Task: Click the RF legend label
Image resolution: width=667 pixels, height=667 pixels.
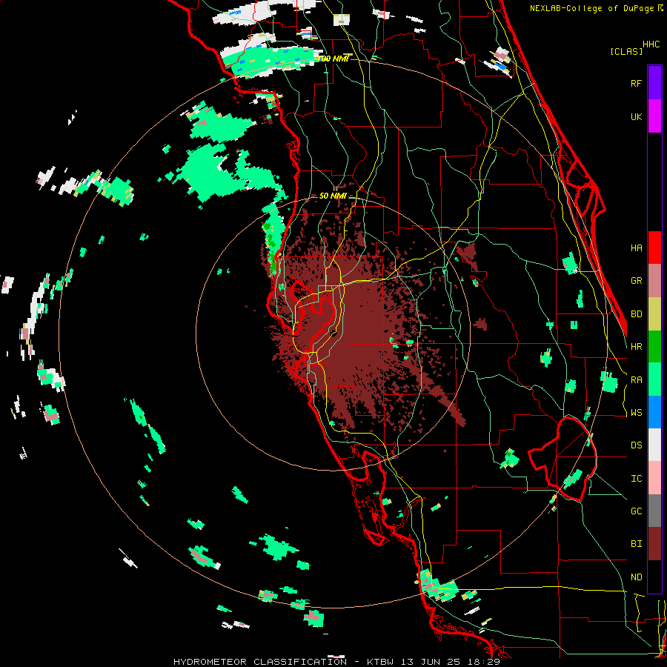Action: pyautogui.click(x=636, y=83)
